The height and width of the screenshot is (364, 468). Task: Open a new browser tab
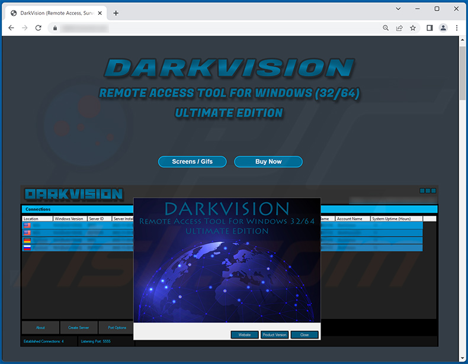[x=116, y=13]
